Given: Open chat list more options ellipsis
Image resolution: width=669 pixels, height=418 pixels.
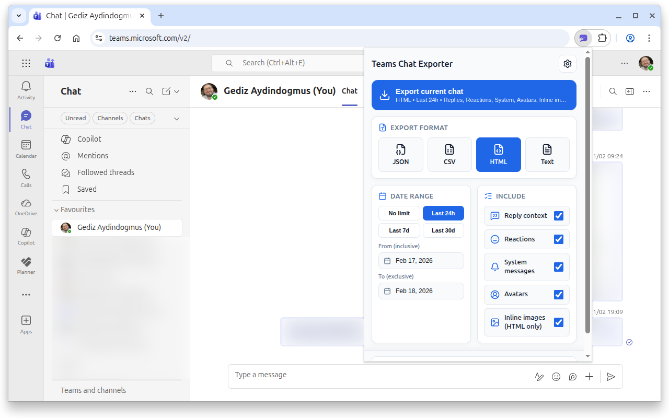Looking at the screenshot, I should (x=133, y=91).
